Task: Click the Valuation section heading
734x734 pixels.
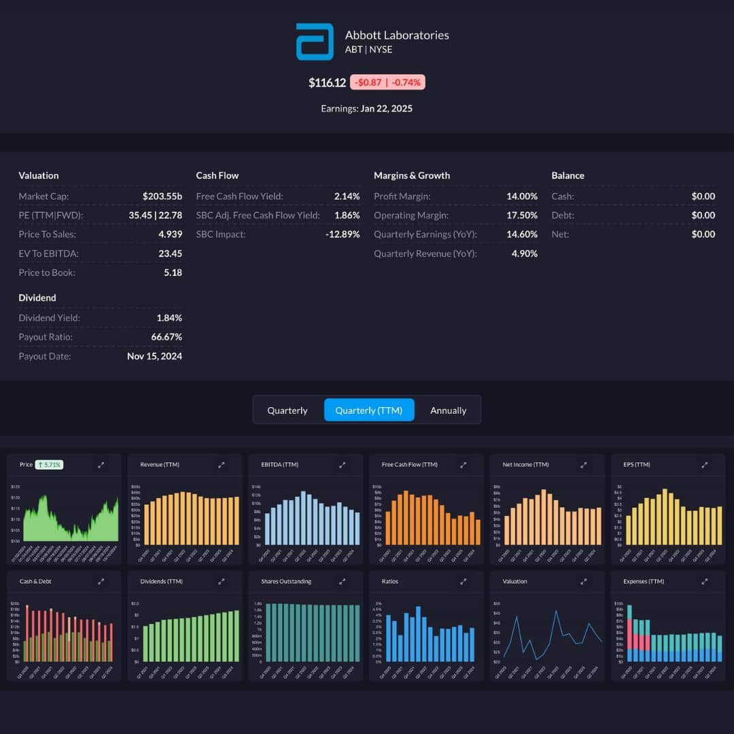Action: (x=38, y=175)
